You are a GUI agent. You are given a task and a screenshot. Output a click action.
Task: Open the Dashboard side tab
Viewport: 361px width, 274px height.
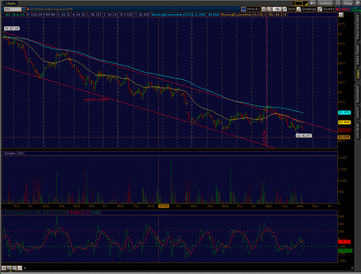click(358, 94)
